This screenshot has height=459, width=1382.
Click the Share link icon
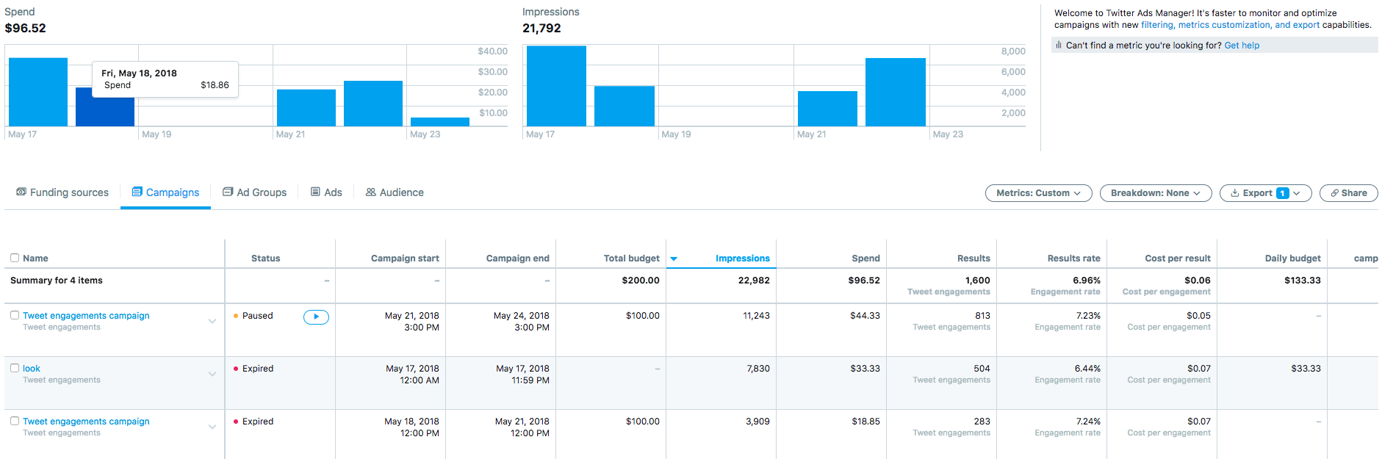click(1334, 193)
